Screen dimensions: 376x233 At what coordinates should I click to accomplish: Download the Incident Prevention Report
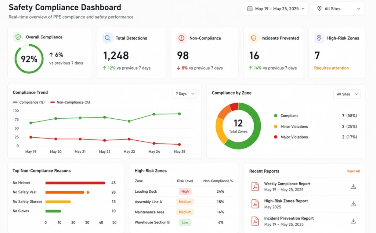click(x=353, y=221)
